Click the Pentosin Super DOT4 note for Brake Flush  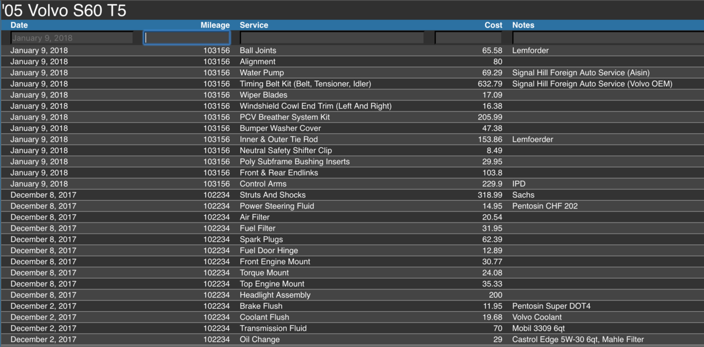tap(551, 306)
